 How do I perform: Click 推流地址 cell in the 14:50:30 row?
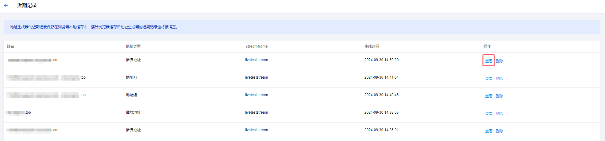(133, 60)
